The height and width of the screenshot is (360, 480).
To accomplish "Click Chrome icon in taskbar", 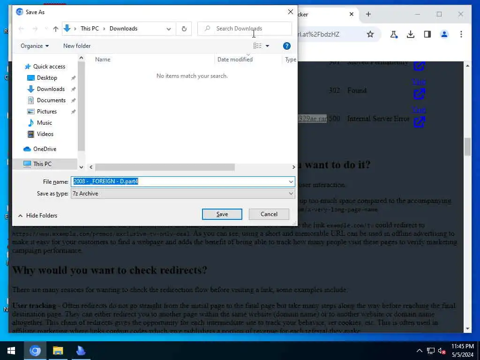I will (35, 351).
